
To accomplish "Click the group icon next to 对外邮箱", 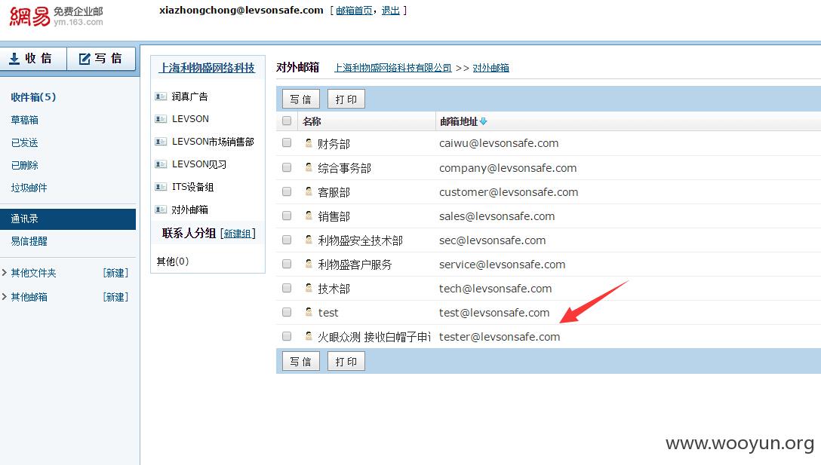I will (x=161, y=210).
